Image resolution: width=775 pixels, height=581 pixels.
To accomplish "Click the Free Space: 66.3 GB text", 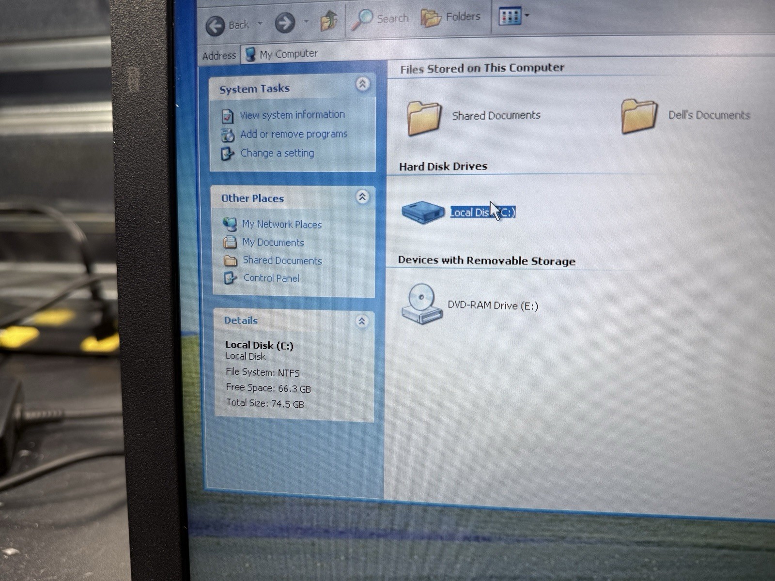I will 268,388.
